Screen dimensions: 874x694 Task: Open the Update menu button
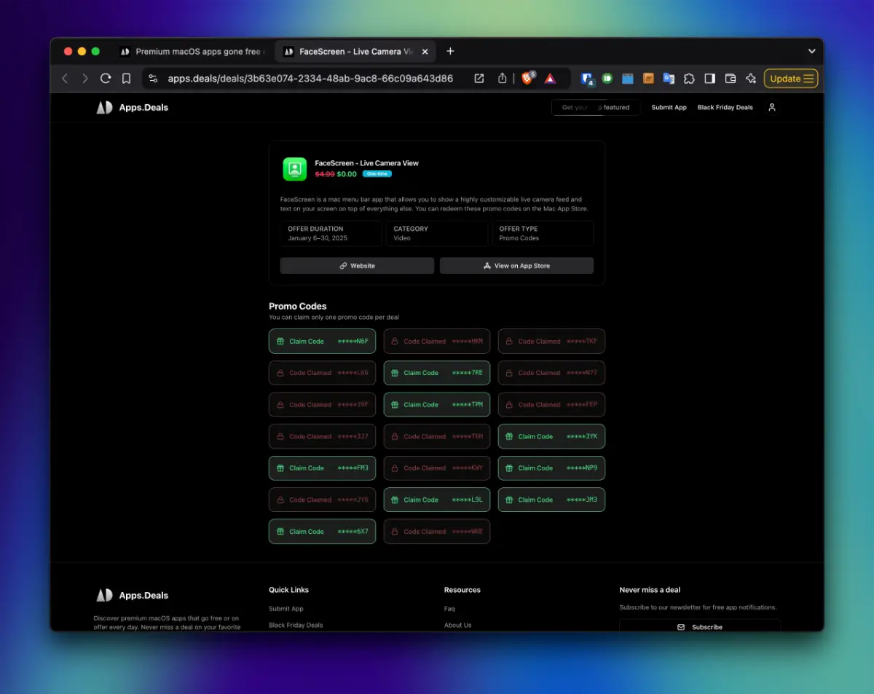point(791,79)
